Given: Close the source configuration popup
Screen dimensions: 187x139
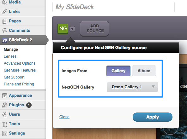Looking at the screenshot, I should (x=64, y=117).
